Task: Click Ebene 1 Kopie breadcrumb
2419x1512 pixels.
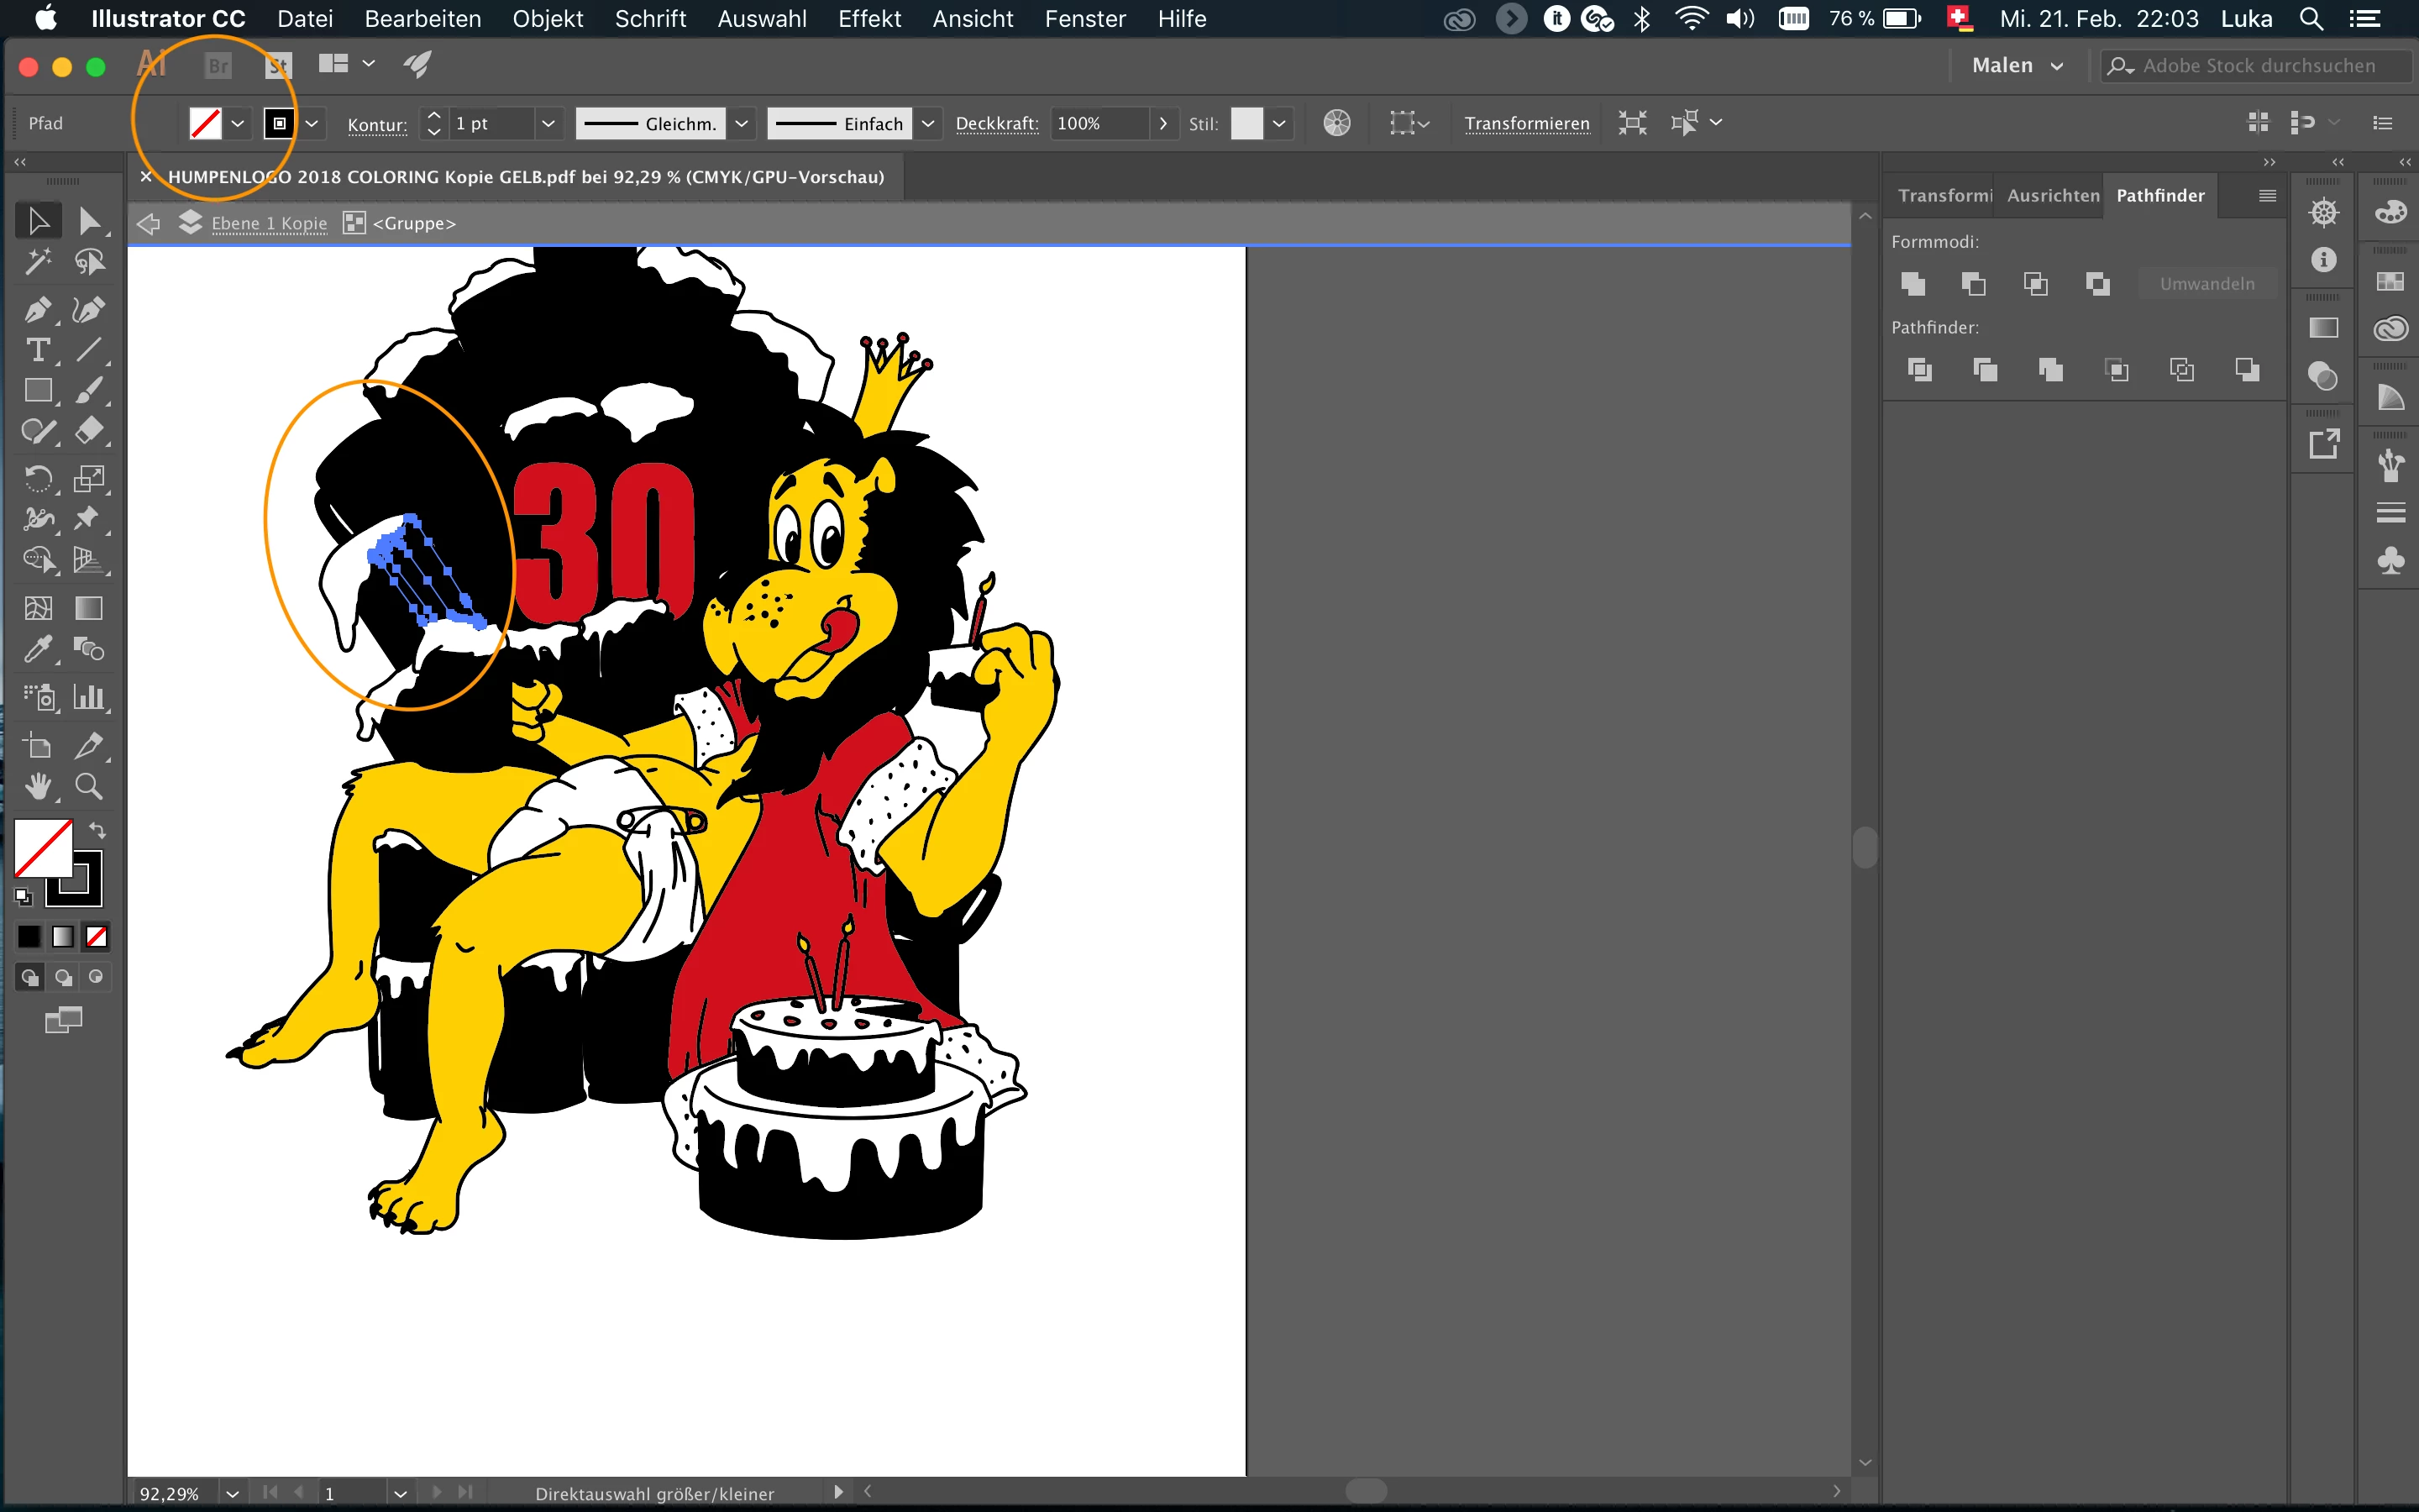Action: pos(269,224)
